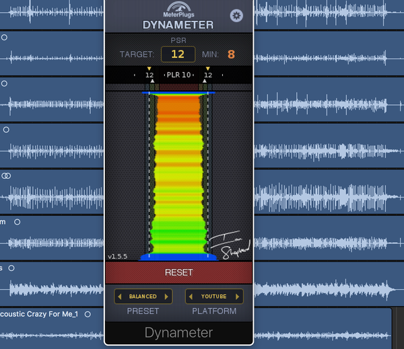Click the right yellow target marker triangle
This screenshot has width=404, height=349.
pyautogui.click(x=207, y=69)
